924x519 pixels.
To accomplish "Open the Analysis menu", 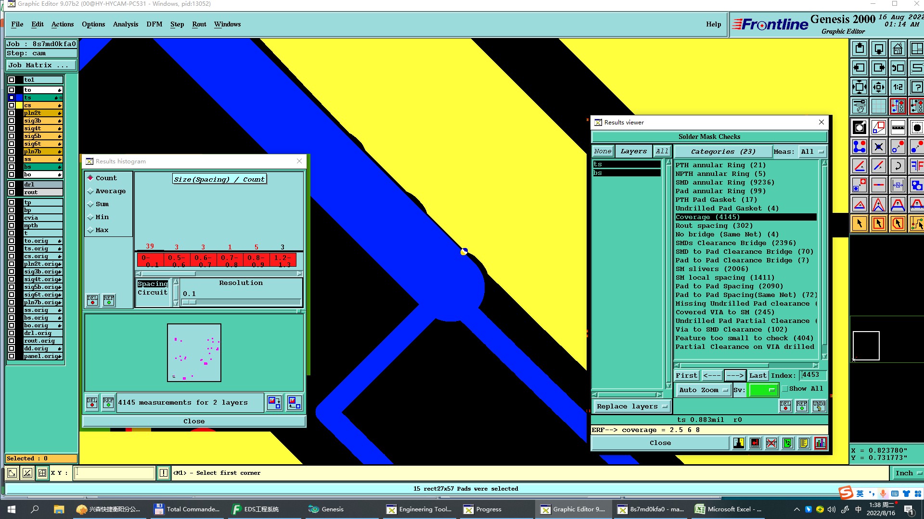I will [x=125, y=25].
